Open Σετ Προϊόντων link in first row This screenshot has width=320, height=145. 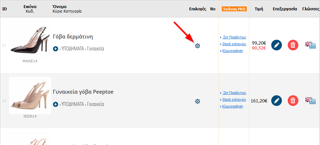tap(234, 37)
